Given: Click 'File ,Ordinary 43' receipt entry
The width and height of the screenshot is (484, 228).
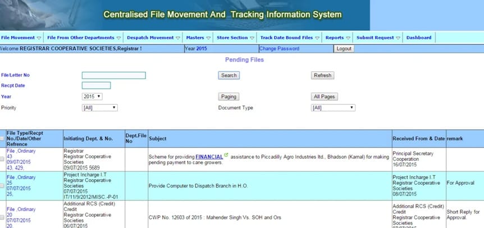Looking at the screenshot, I should tap(21, 159).
